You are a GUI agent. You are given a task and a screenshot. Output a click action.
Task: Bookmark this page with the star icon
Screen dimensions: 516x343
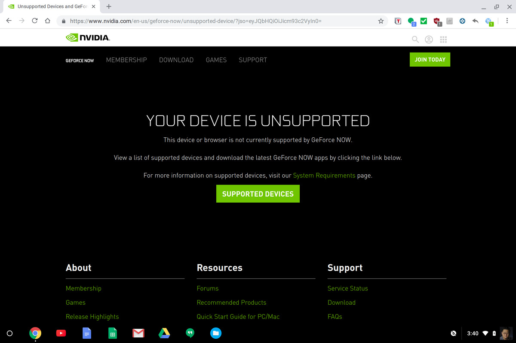pos(381,21)
